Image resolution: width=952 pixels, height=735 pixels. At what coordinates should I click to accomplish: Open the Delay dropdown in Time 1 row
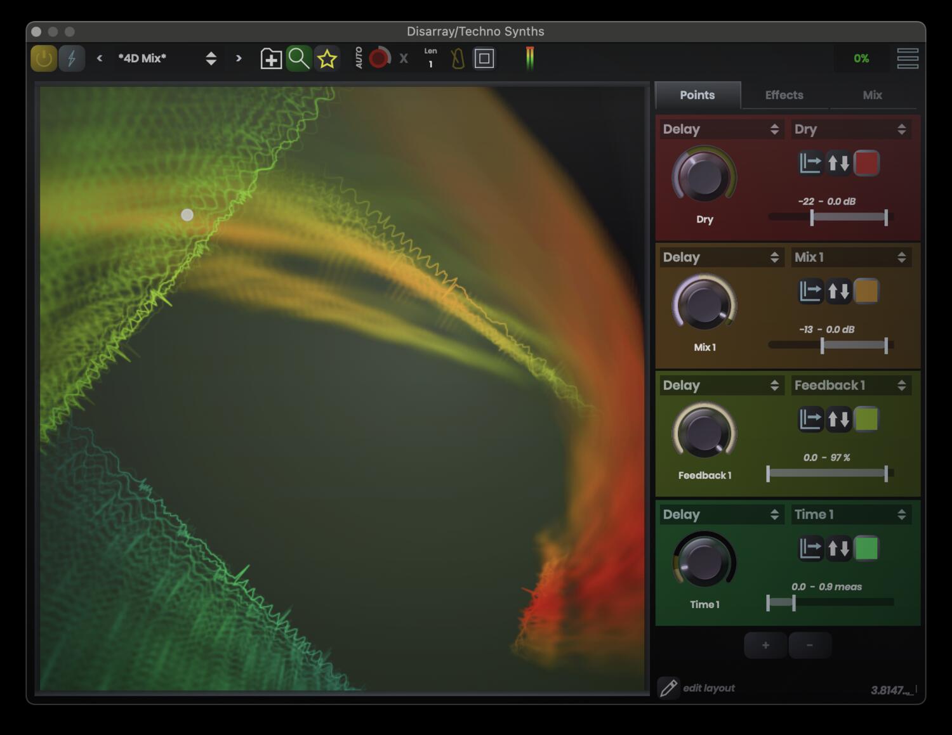click(721, 514)
